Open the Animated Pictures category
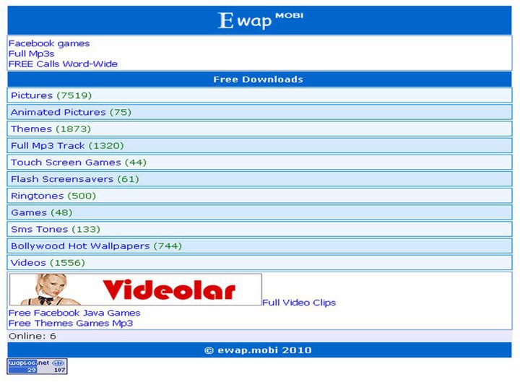This screenshot has height=390, width=520. point(260,112)
